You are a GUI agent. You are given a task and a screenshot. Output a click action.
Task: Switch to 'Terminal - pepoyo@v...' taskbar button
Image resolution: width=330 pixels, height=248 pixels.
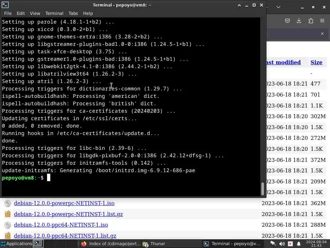(x=233, y=244)
